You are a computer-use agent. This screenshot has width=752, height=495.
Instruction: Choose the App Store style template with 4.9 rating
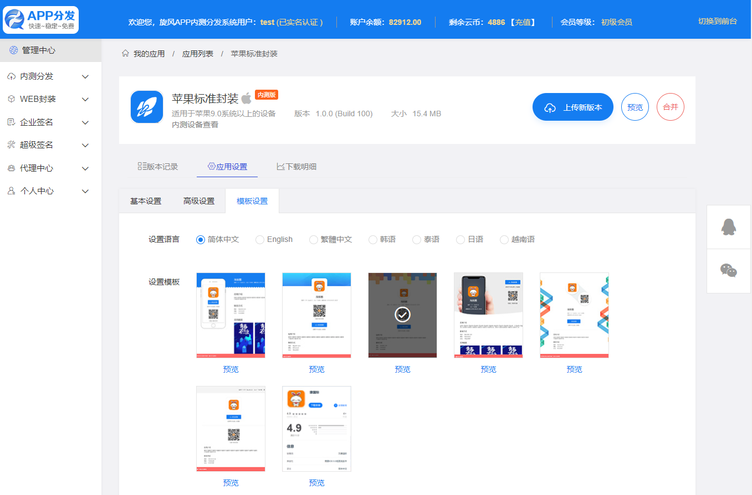317,429
